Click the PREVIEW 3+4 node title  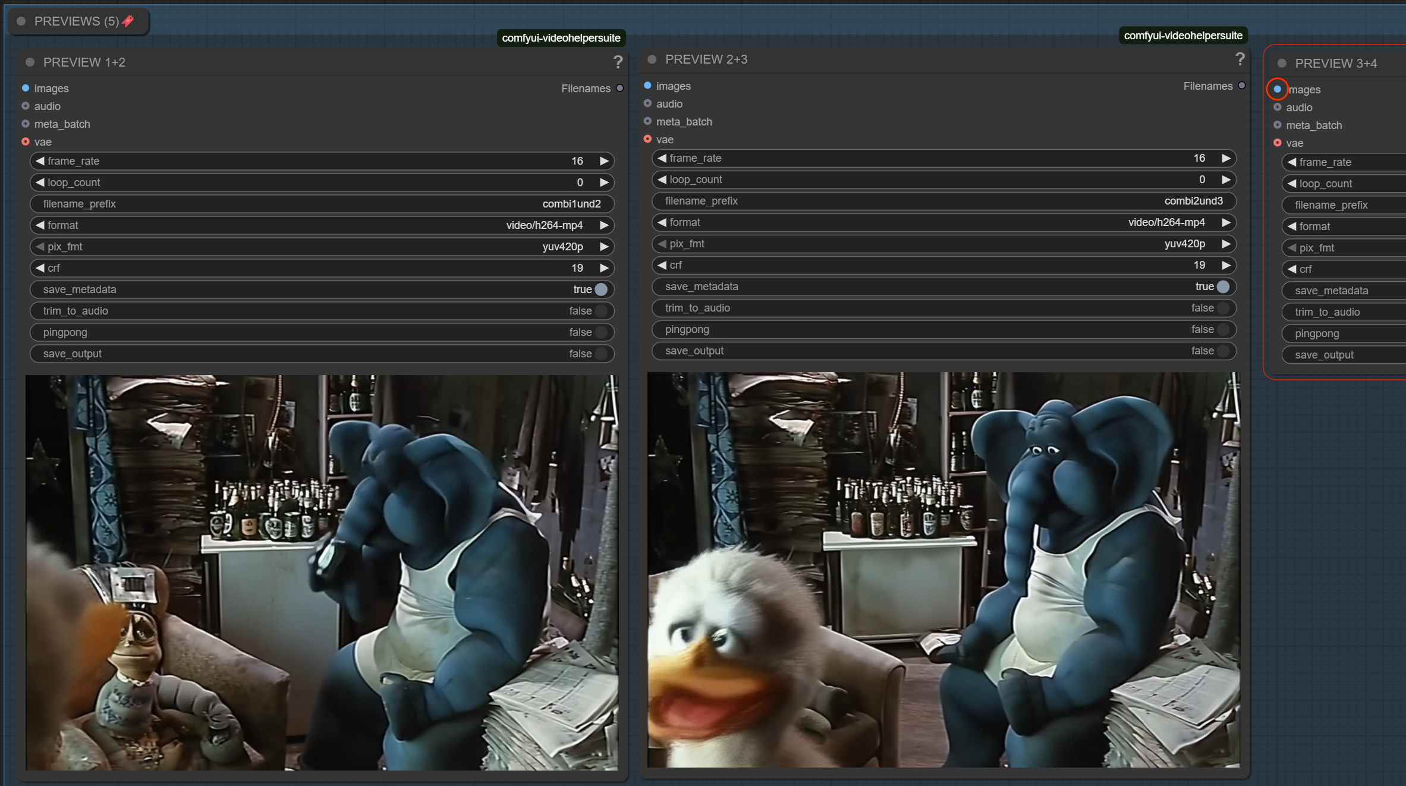pyautogui.click(x=1335, y=64)
